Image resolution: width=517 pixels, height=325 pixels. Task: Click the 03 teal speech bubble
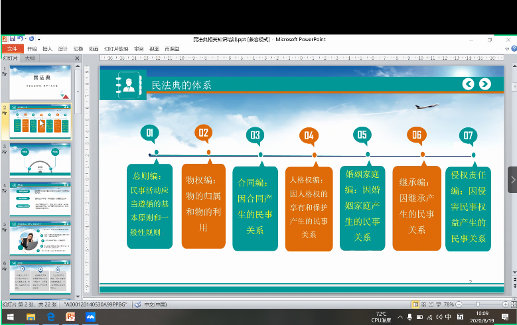[x=256, y=136]
